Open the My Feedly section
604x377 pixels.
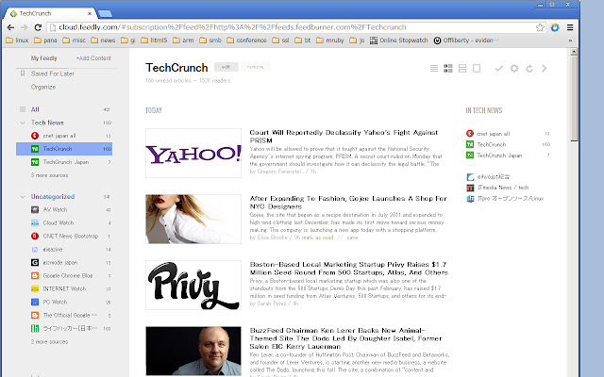(x=43, y=58)
